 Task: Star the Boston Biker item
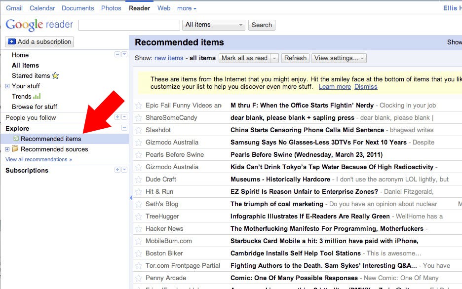coord(139,254)
